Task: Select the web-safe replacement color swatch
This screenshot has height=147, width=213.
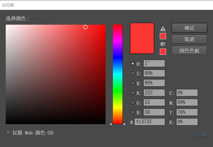Action: (x=163, y=52)
